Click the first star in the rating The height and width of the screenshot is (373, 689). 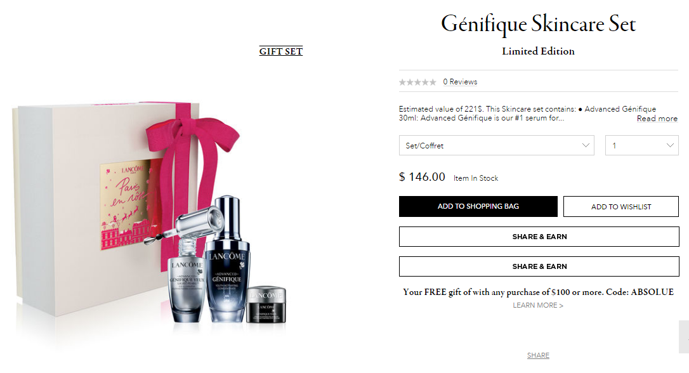coord(402,82)
